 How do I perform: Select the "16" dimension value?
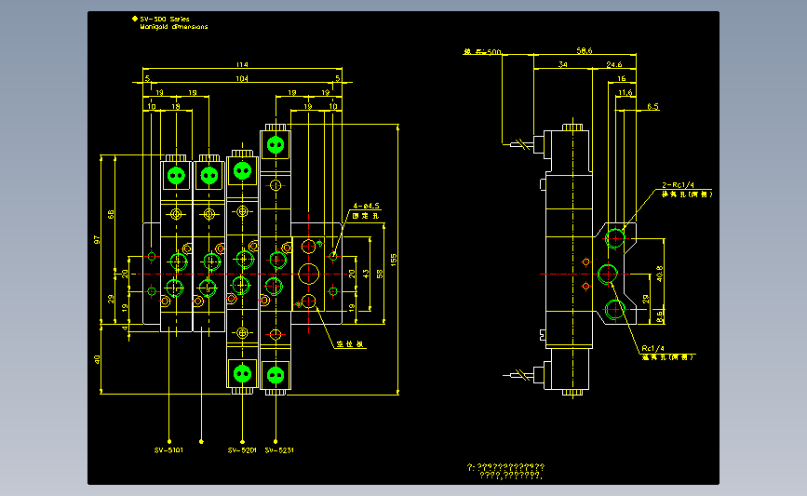point(622,79)
